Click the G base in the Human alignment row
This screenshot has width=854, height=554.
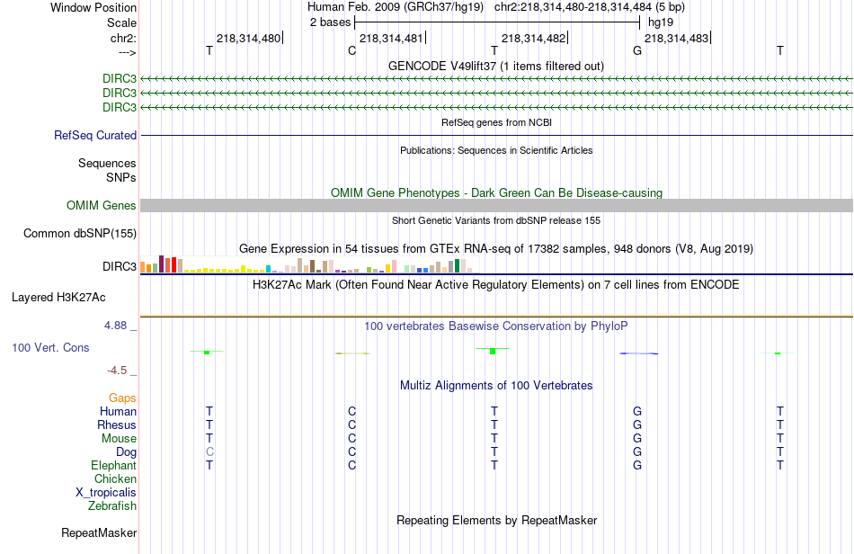[637, 411]
